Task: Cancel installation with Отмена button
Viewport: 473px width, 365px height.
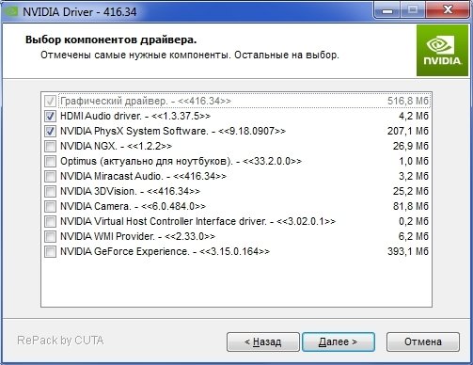Action: point(423,341)
